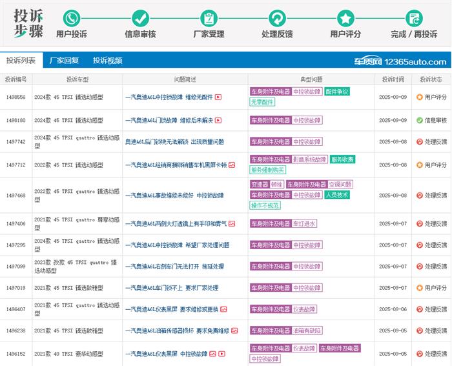
Task: Switch to the 厂家回复 tab
Action: point(65,61)
